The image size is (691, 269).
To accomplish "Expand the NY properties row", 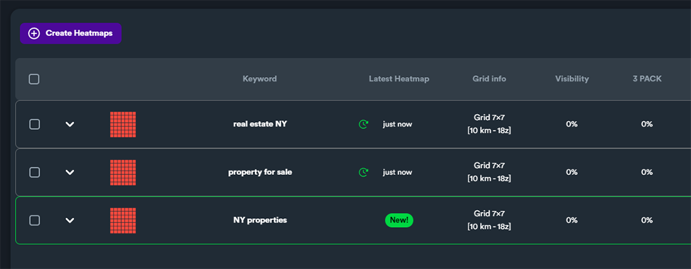I will (70, 220).
